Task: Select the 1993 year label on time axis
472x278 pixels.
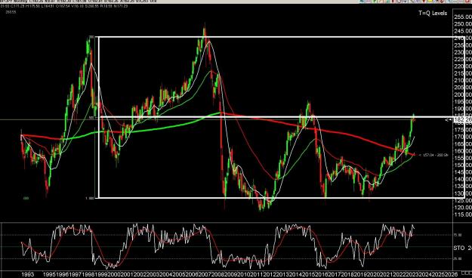Action: (x=28, y=274)
